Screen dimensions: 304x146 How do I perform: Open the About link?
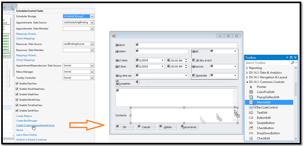pyautogui.click(x=19, y=130)
